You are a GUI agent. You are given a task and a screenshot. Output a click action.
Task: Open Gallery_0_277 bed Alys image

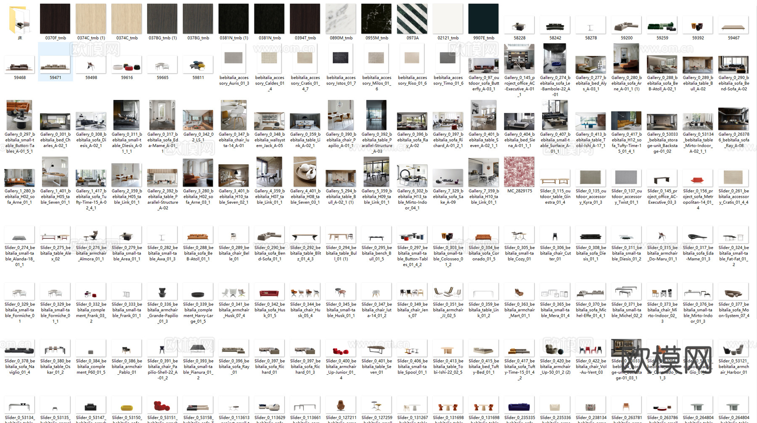coord(591,65)
